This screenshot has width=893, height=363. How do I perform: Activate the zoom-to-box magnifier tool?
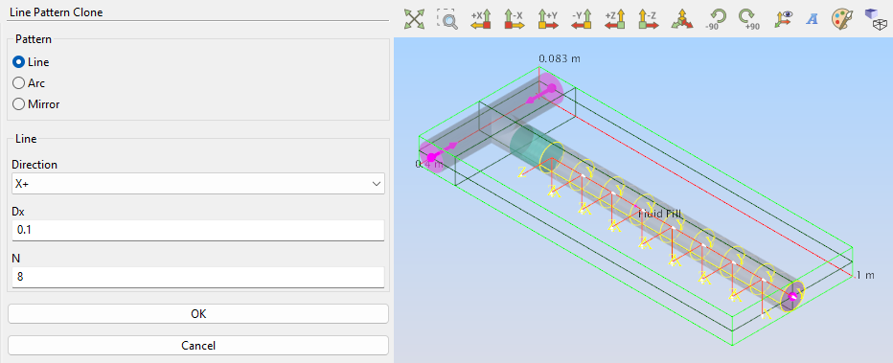[447, 19]
